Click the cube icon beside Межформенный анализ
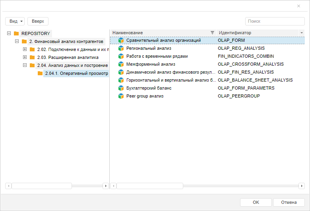 tap(121, 64)
